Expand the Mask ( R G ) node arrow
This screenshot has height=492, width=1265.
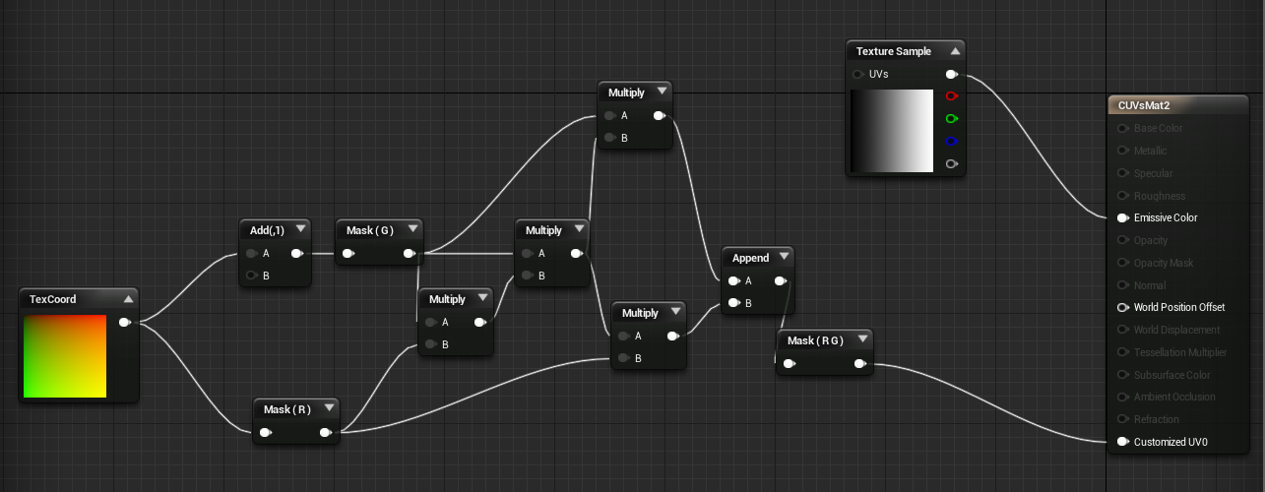(862, 339)
